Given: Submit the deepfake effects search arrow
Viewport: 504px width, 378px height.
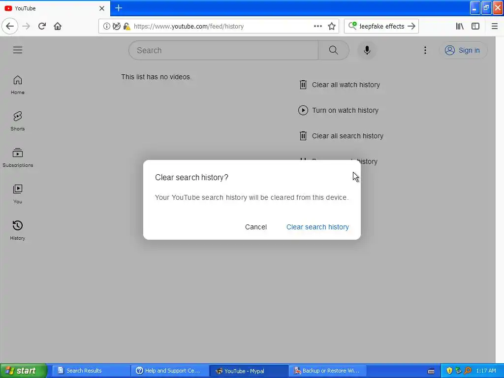Looking at the screenshot, I should 411,26.
